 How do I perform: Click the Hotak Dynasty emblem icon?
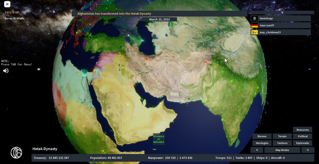(x=16, y=152)
